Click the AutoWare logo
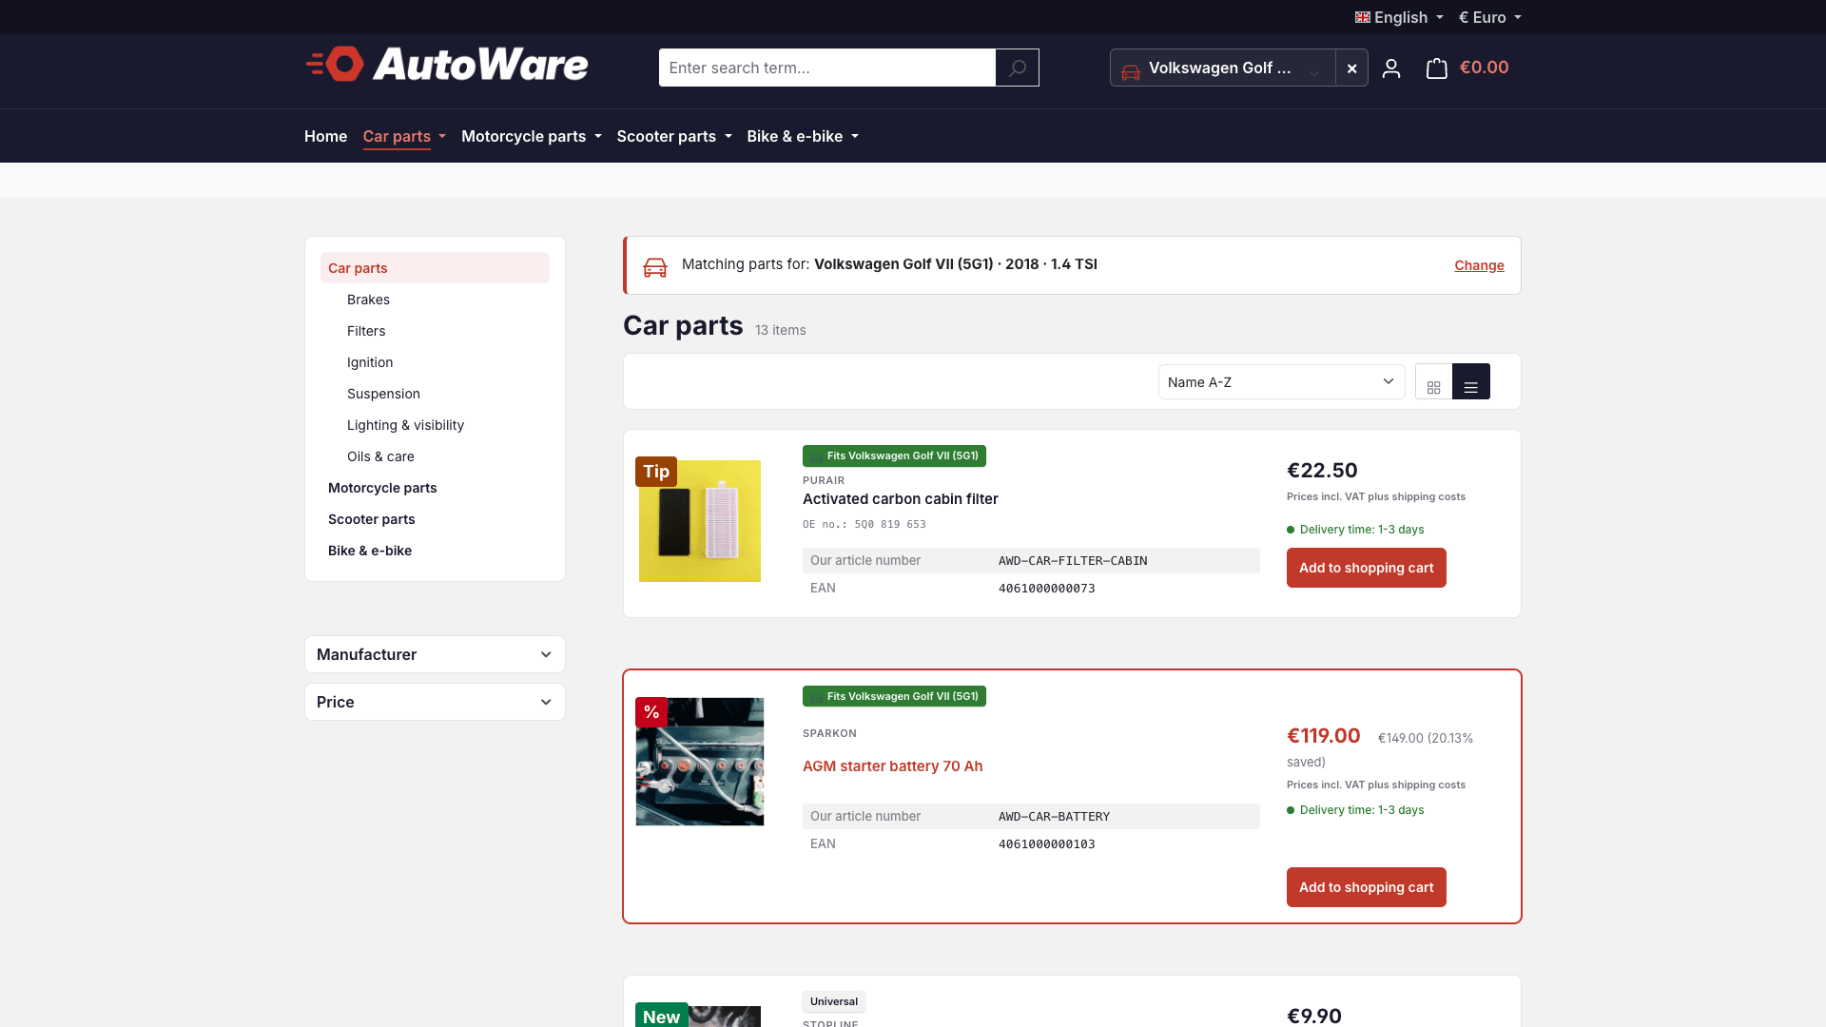The width and height of the screenshot is (1826, 1027). click(x=447, y=64)
